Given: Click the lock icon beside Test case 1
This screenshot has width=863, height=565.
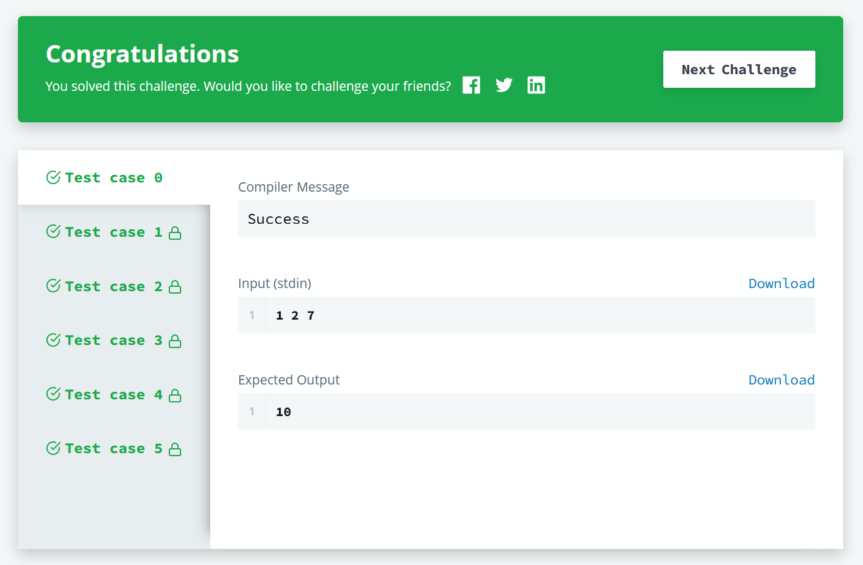Looking at the screenshot, I should 176,232.
